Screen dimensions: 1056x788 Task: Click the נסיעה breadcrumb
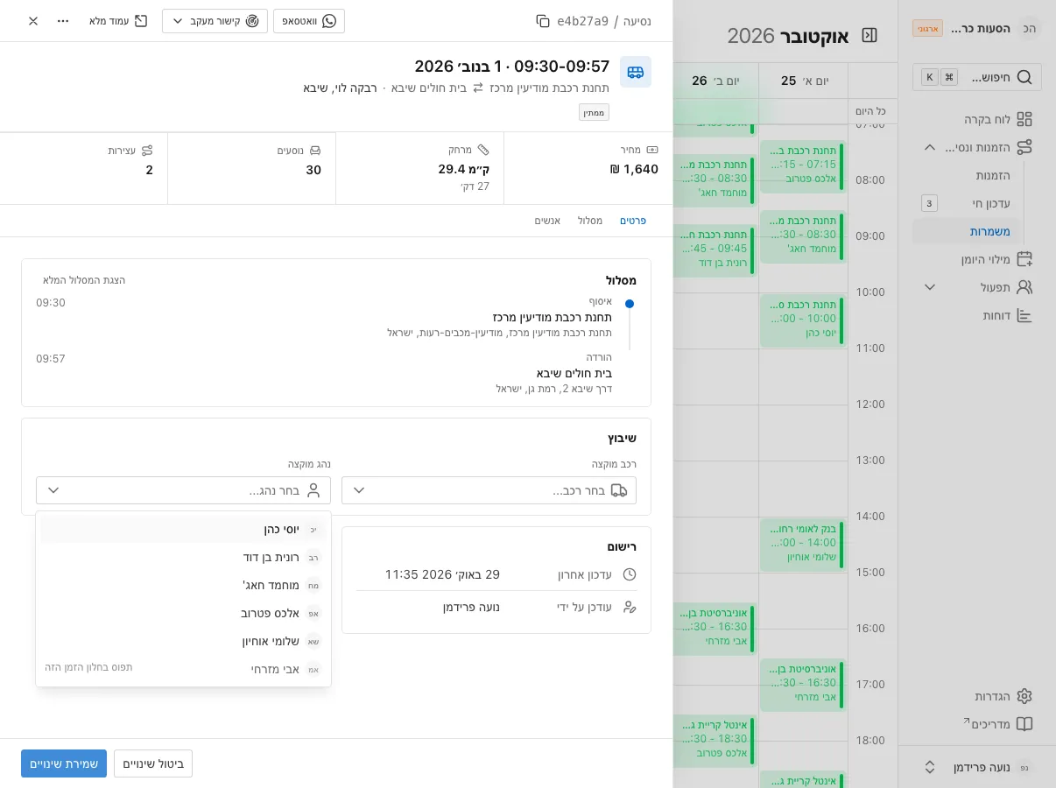click(x=637, y=21)
